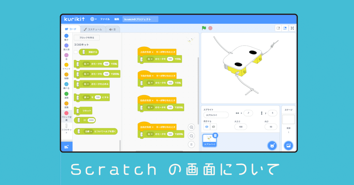Click the project title field Scratchのプロジェクト
Viewport: 354px width, 185px height.
tap(140, 19)
